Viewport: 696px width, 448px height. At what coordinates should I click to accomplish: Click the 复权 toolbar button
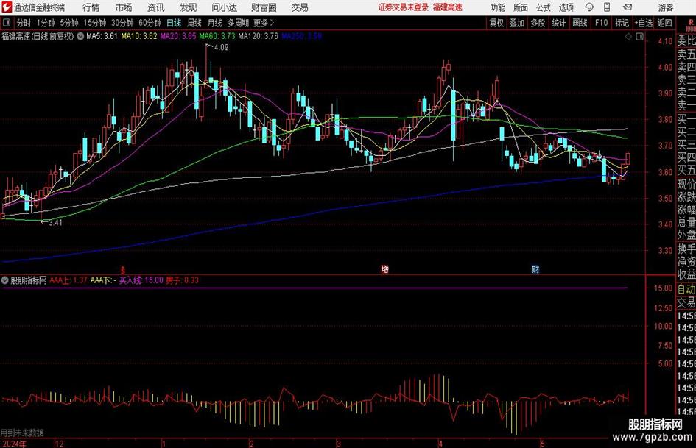496,23
